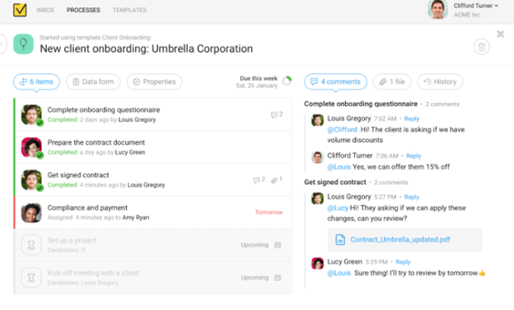The image size is (514, 310).
Task: Open Clifford Turner account dropdown
Action: [475, 6]
